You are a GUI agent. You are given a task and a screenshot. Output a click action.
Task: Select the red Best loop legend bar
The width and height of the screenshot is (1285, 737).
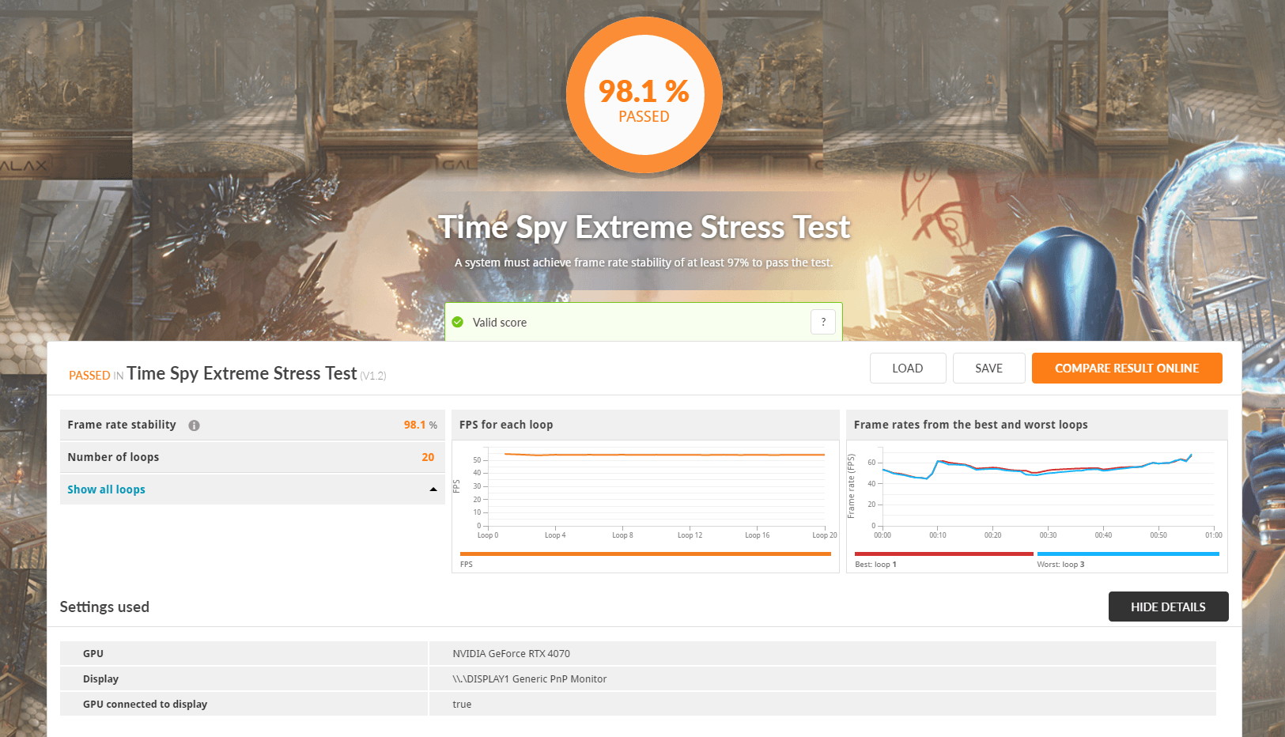(x=944, y=554)
